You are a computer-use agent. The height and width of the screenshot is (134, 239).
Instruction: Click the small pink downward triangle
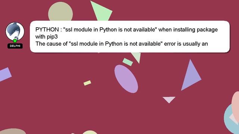169,100
